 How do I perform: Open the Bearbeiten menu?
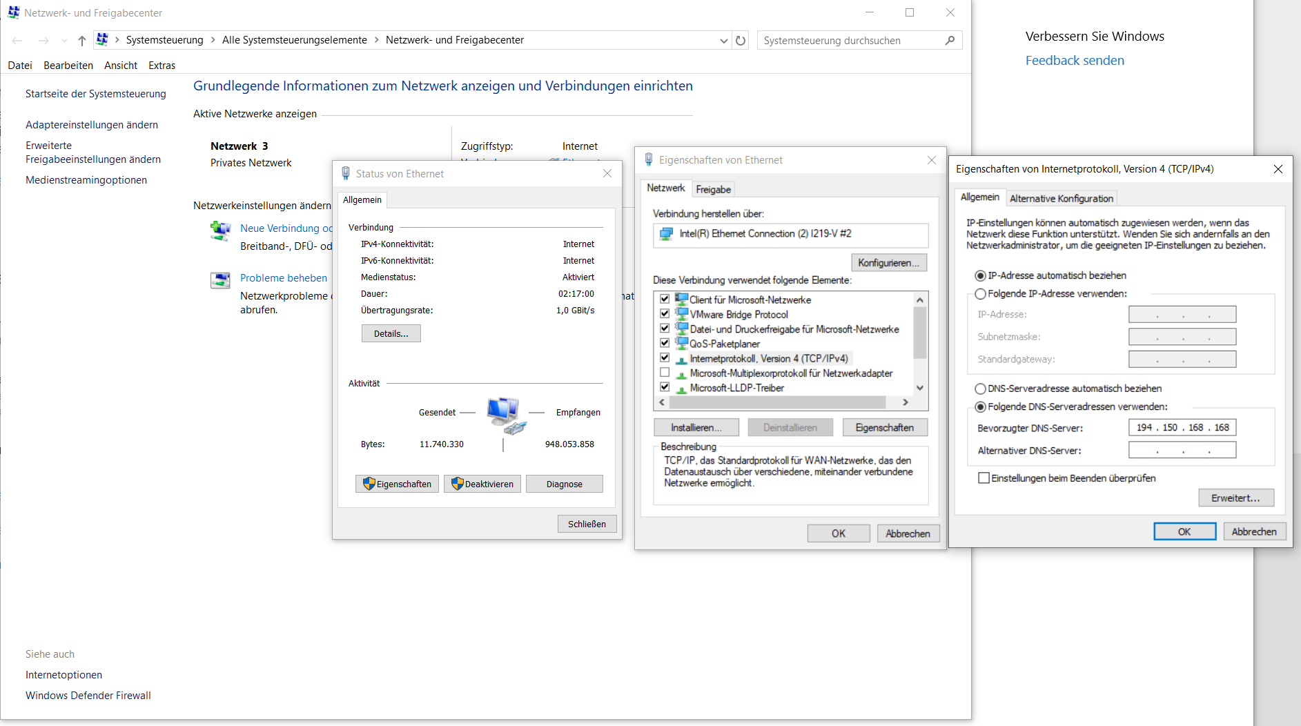(68, 66)
